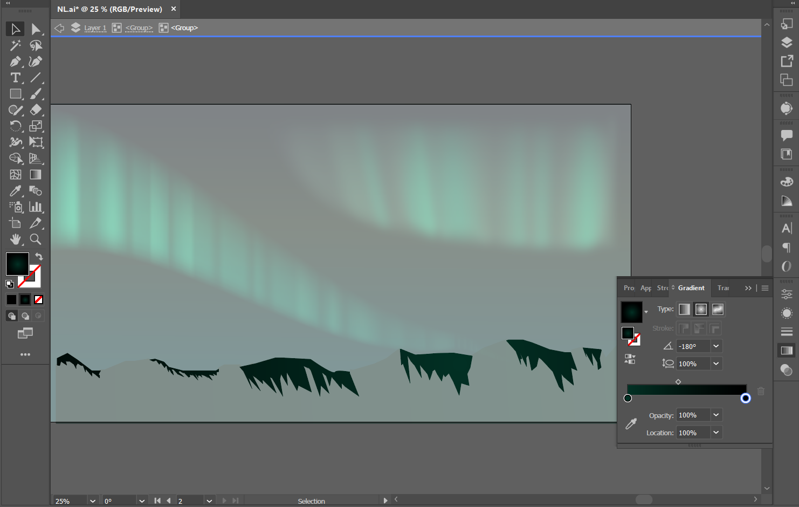Select the Blend tool
The height and width of the screenshot is (507, 799).
pos(36,191)
